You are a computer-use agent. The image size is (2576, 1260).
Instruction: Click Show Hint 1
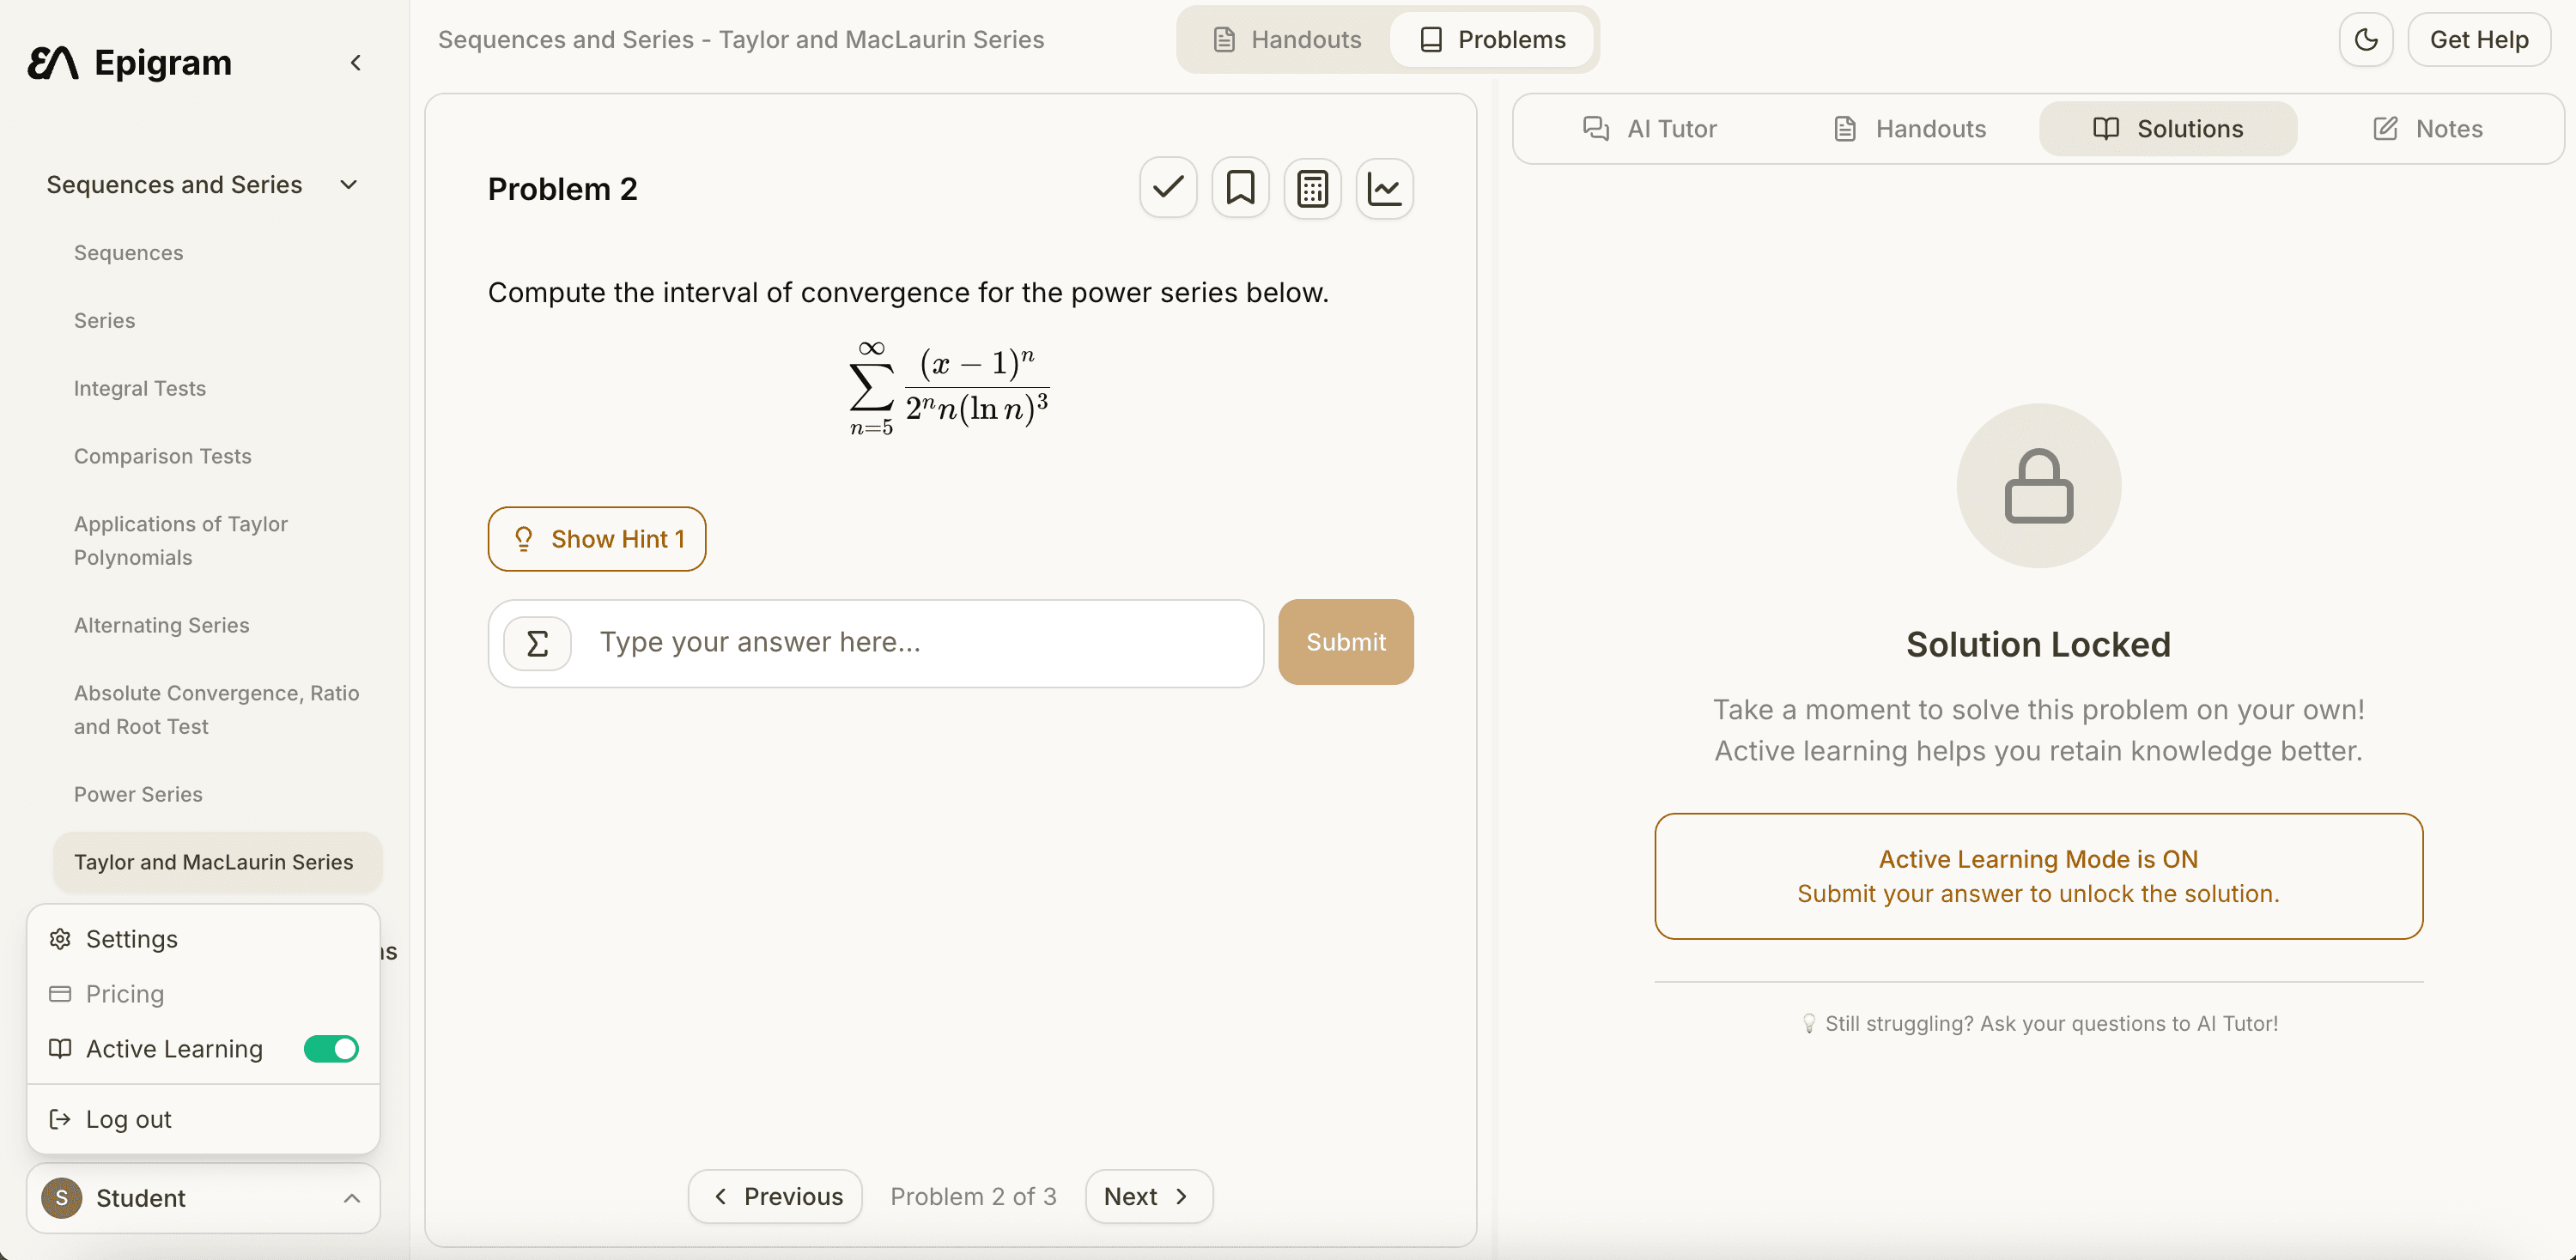coord(596,538)
